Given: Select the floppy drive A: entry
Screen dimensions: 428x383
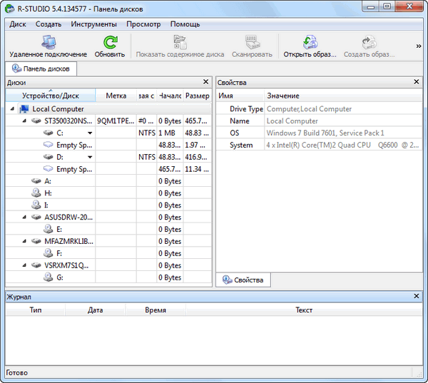Looking at the screenshot, I should (x=48, y=181).
